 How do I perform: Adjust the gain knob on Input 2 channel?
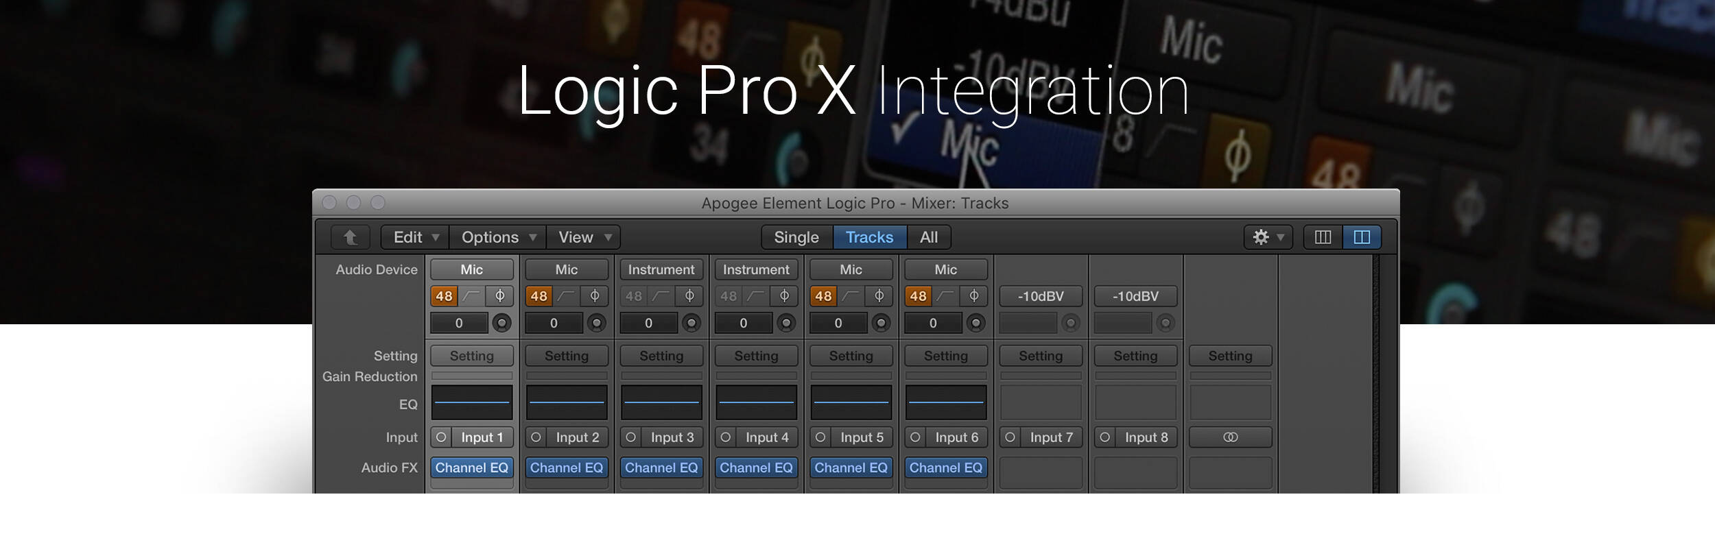click(597, 323)
